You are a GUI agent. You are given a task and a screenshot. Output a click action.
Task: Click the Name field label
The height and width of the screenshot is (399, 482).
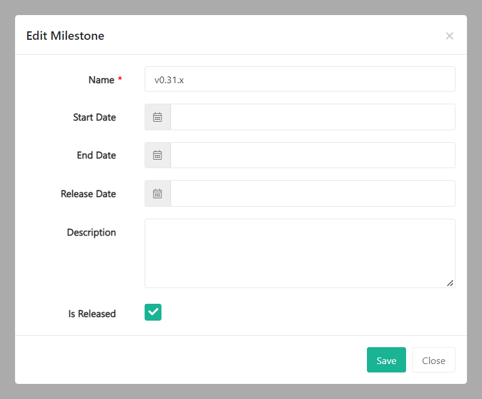coord(101,80)
